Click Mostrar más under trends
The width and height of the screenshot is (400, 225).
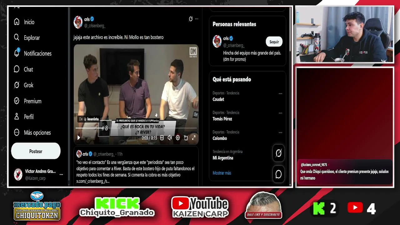(222, 173)
